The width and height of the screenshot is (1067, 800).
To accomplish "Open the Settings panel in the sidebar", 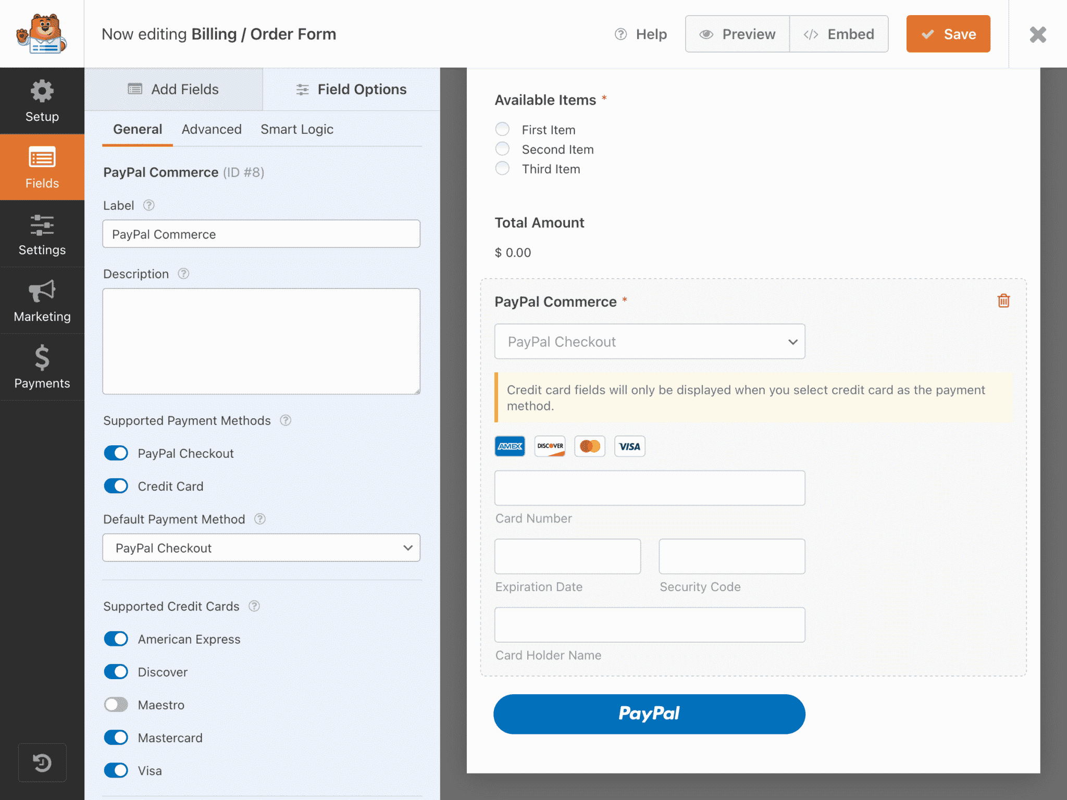I will tap(42, 234).
